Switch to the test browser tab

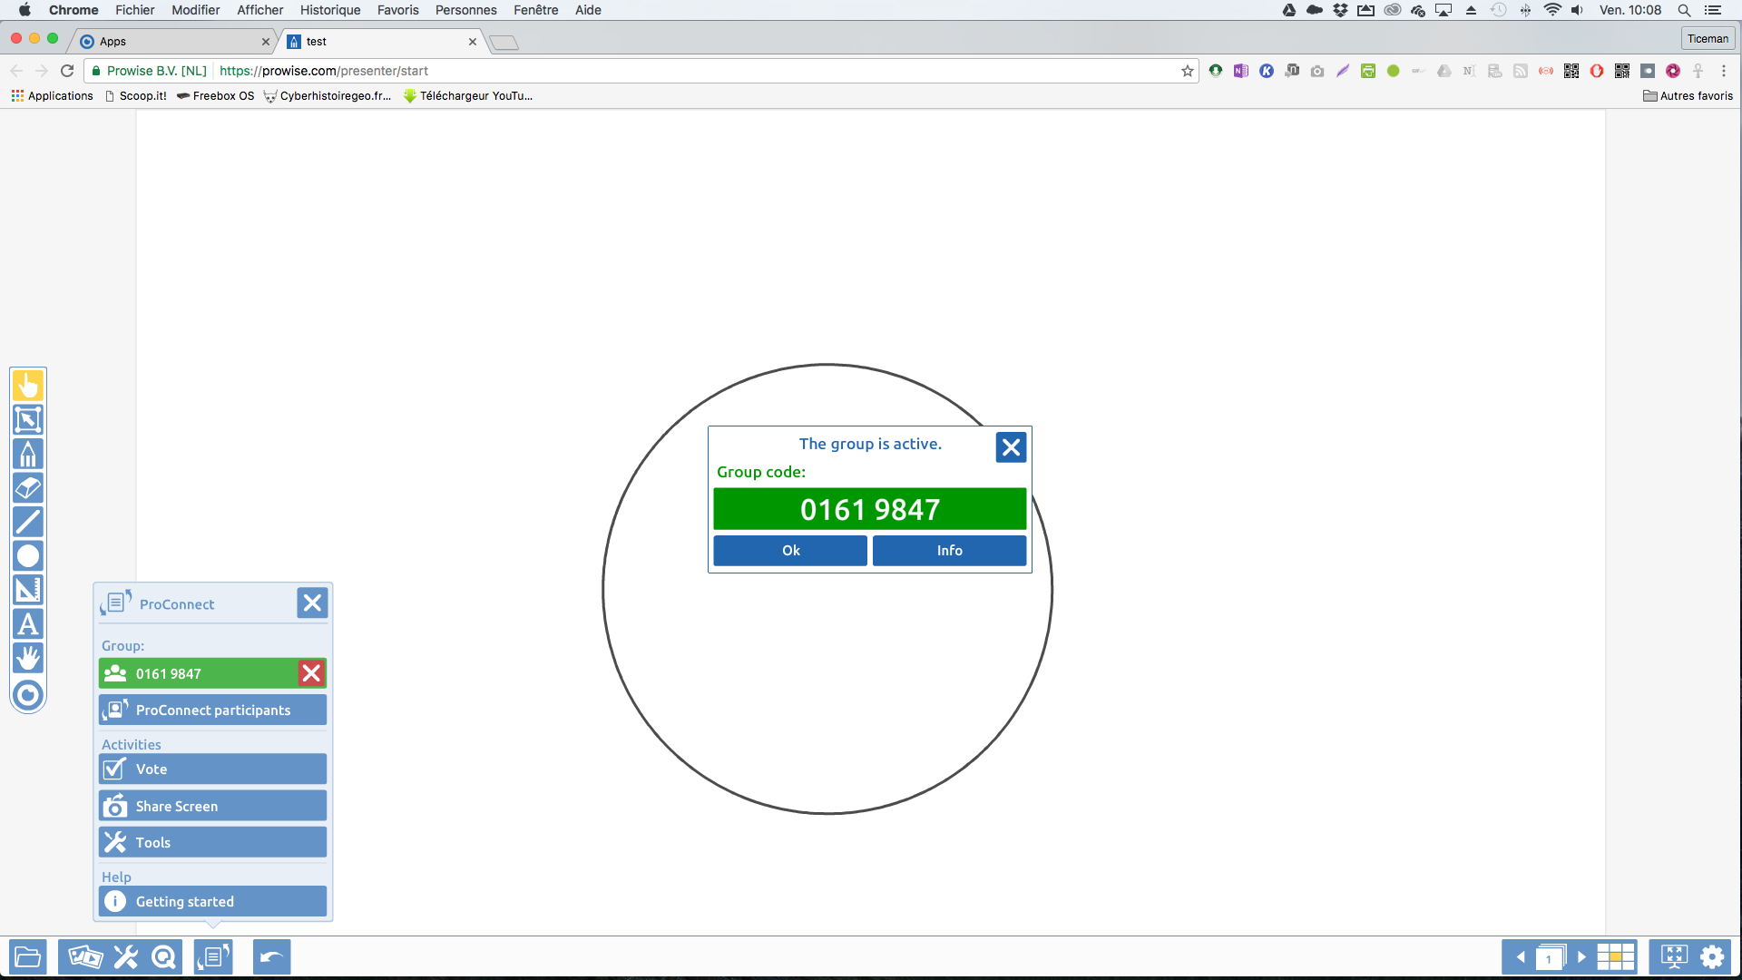(381, 42)
